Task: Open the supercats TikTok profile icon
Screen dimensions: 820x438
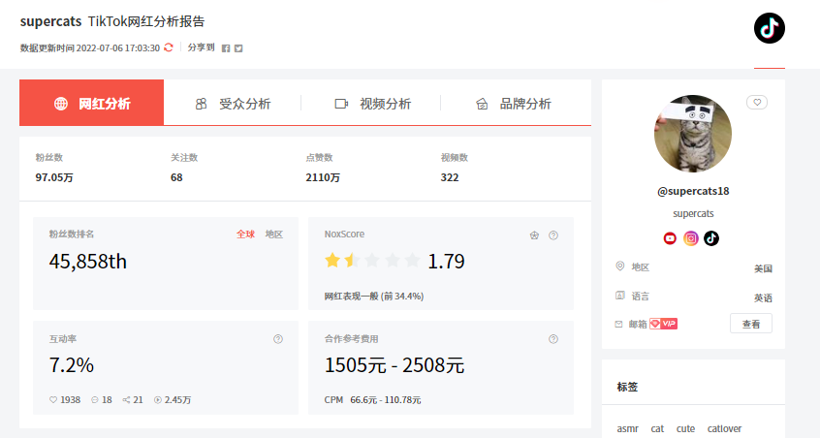Action: [x=711, y=238]
